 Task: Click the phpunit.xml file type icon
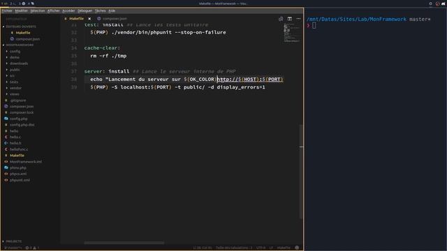[x=6, y=180]
